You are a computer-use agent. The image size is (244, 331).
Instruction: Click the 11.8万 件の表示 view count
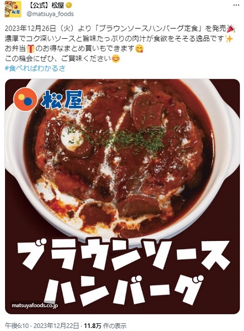coord(105,326)
